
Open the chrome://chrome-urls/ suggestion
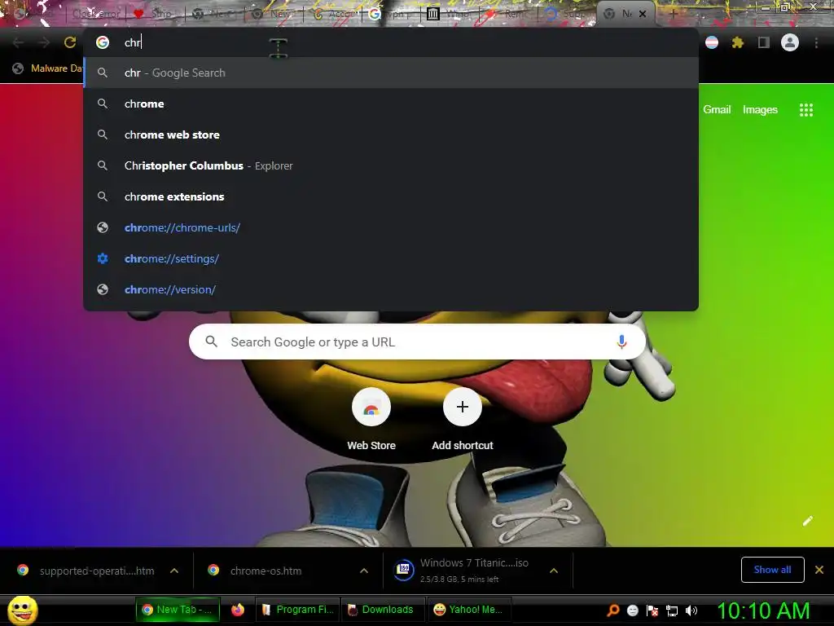tap(391, 227)
